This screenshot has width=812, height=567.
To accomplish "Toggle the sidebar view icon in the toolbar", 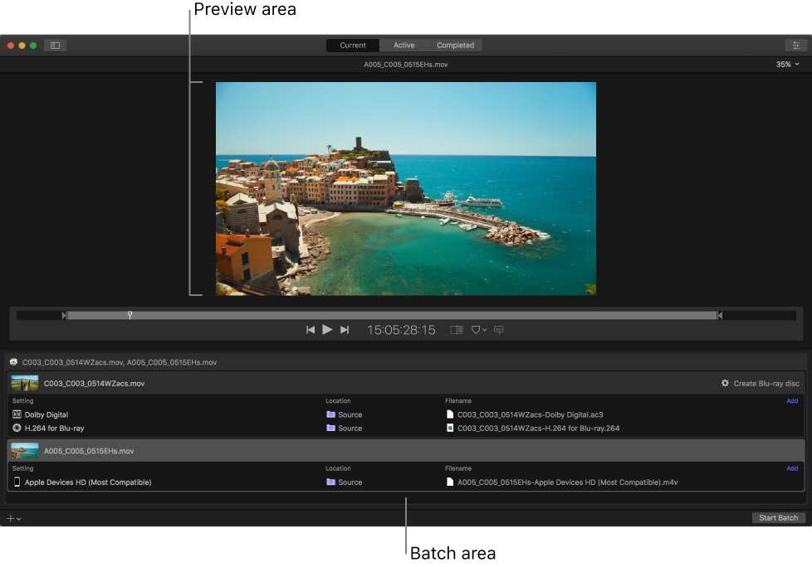I will 55,45.
